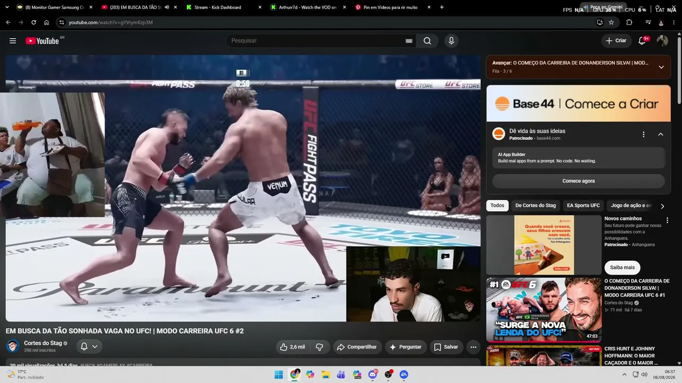Click the video player to pause
The height and width of the screenshot is (383, 682).
point(243,188)
